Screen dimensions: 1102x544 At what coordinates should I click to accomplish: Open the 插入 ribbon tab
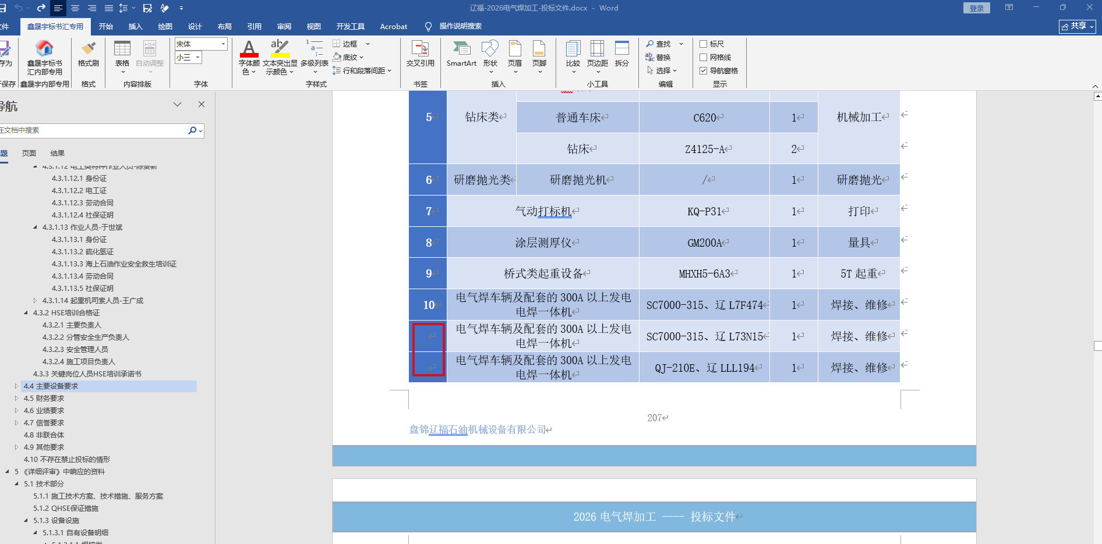[136, 26]
